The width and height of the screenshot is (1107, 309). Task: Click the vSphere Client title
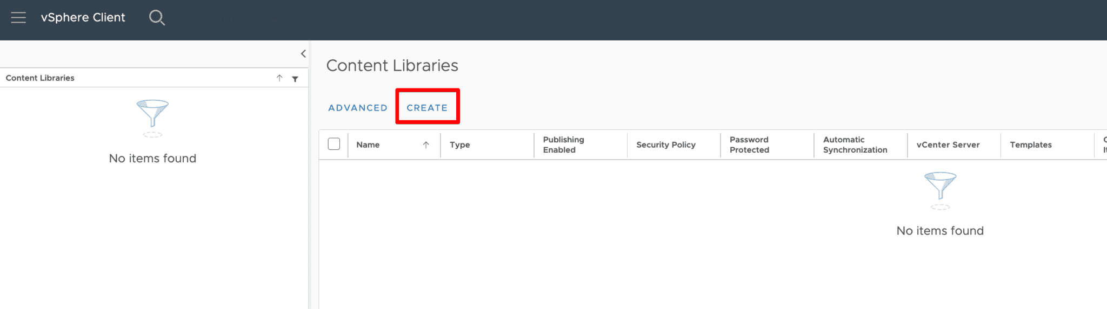click(83, 18)
